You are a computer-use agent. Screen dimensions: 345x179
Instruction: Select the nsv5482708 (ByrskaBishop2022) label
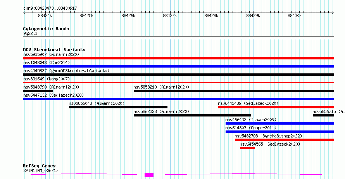tap(268, 136)
